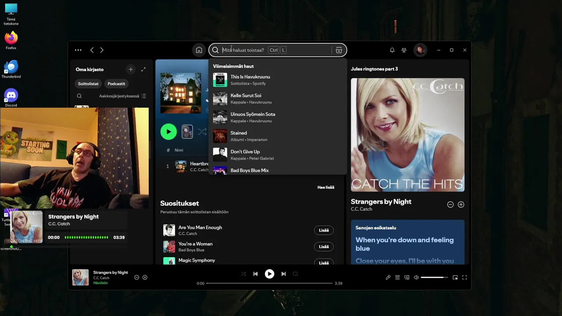Open the three-dots menu in Spotify title bar
The width and height of the screenshot is (562, 316).
pos(78,50)
